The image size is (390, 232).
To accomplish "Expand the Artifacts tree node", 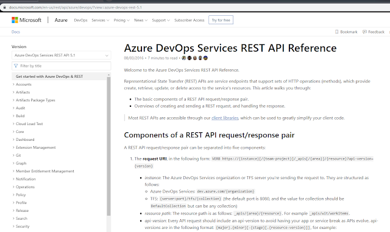I will pos(13,92).
